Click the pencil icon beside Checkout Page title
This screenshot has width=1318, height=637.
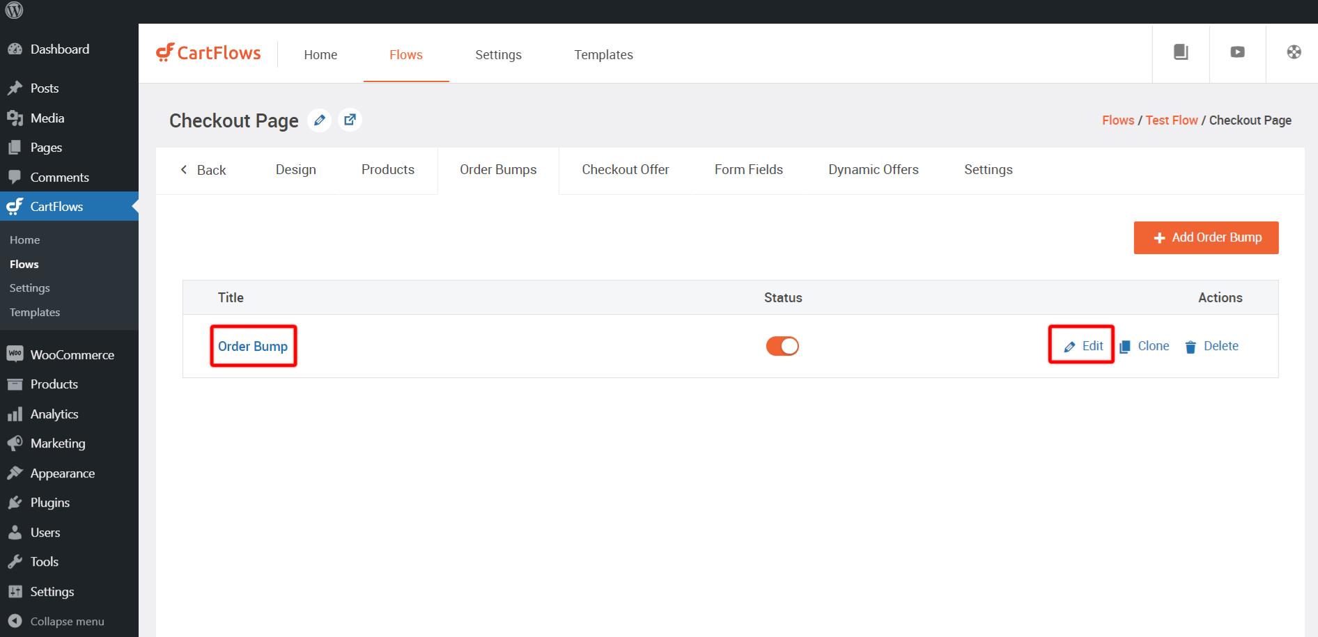click(319, 120)
